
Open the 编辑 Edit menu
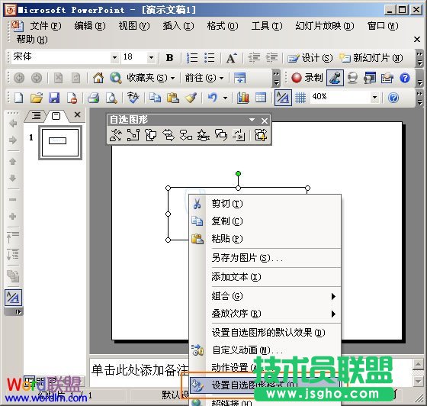[x=90, y=26]
